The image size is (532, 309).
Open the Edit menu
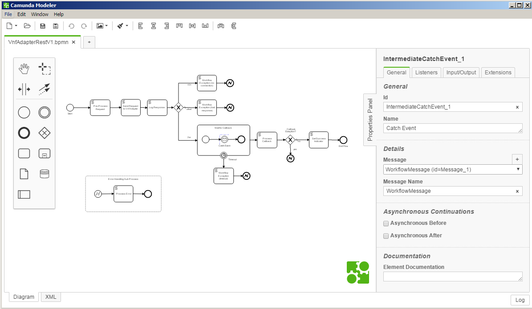pyautogui.click(x=21, y=14)
